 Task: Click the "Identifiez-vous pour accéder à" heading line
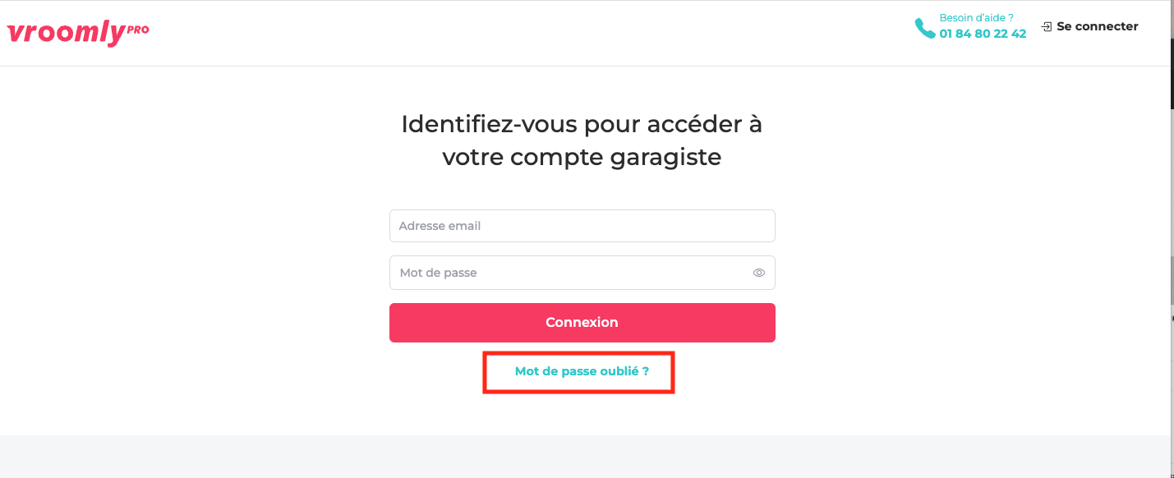point(582,124)
